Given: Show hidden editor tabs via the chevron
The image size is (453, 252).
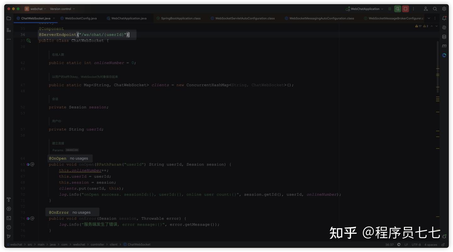Looking at the screenshot, I should point(428,18).
